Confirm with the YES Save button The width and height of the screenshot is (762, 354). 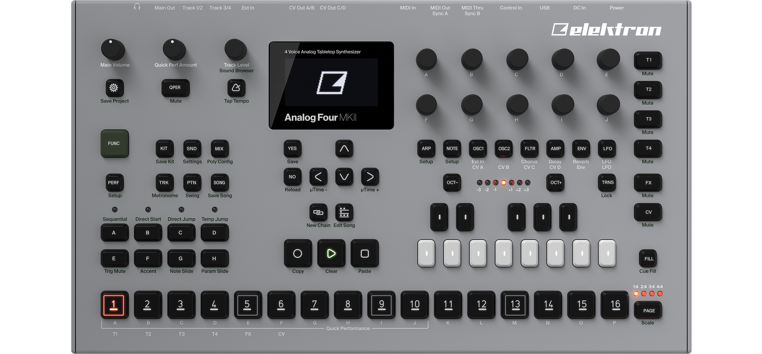292,149
